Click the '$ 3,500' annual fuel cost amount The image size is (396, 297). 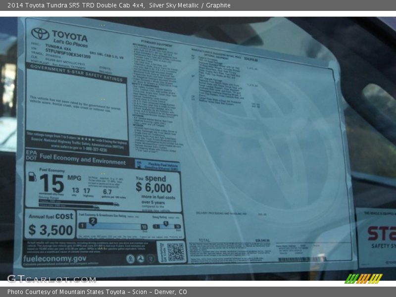tap(51, 230)
